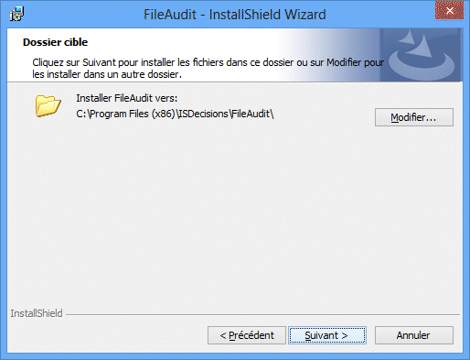Click the trailing FileAudit\ segment of the path
Viewport: 470px width, 360px height.
point(252,114)
